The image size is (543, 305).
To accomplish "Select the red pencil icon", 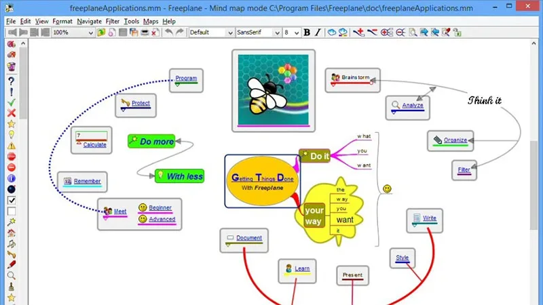I will (11, 265).
